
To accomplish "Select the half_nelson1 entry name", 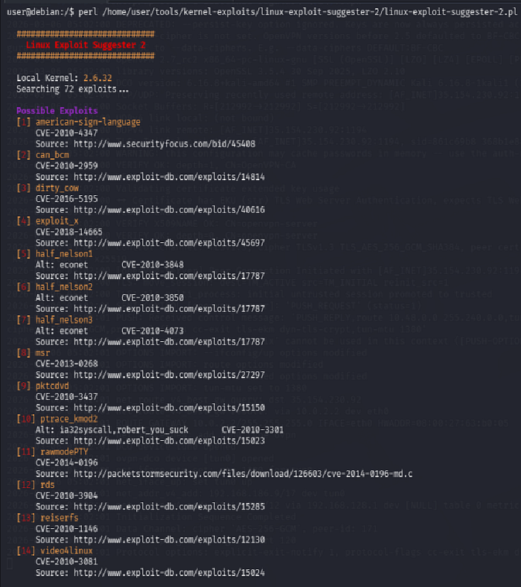I will click(x=64, y=254).
